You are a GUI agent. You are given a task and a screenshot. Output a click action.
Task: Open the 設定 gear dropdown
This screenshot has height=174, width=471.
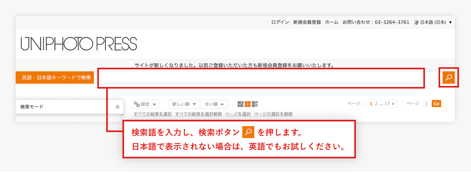(145, 104)
